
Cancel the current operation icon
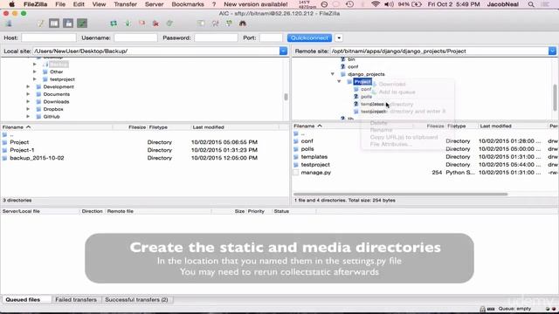pos(141,24)
